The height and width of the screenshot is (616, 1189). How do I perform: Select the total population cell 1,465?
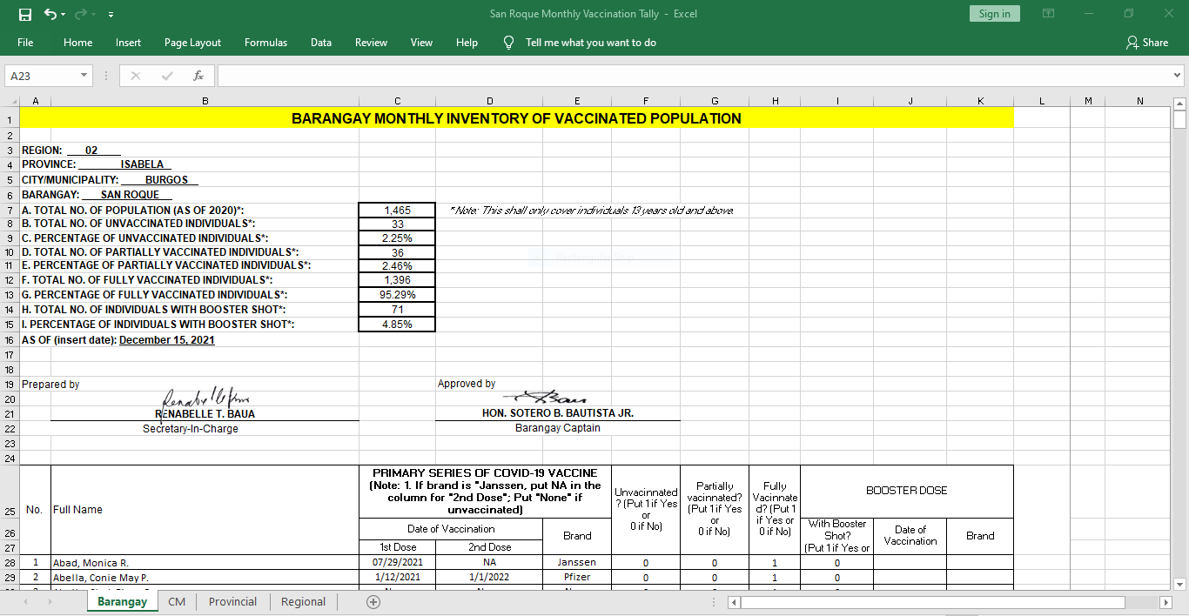(x=397, y=210)
